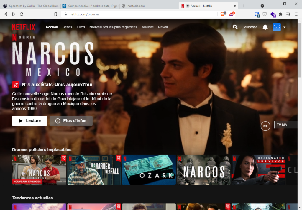This screenshot has width=302, height=210.
Task: Click the large Narcos Mexico title logo
Action: (53, 59)
